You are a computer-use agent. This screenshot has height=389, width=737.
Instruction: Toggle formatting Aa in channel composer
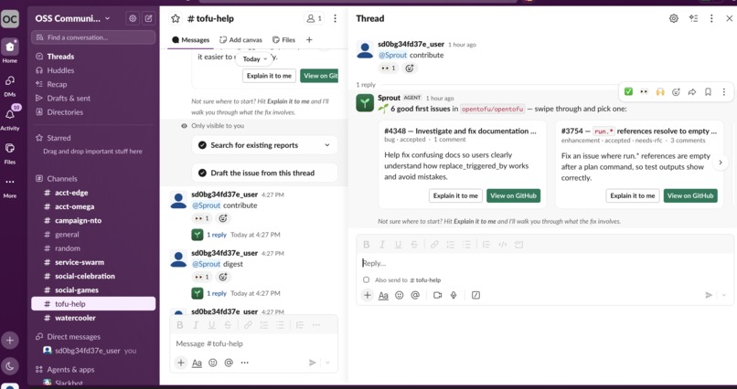[197, 363]
